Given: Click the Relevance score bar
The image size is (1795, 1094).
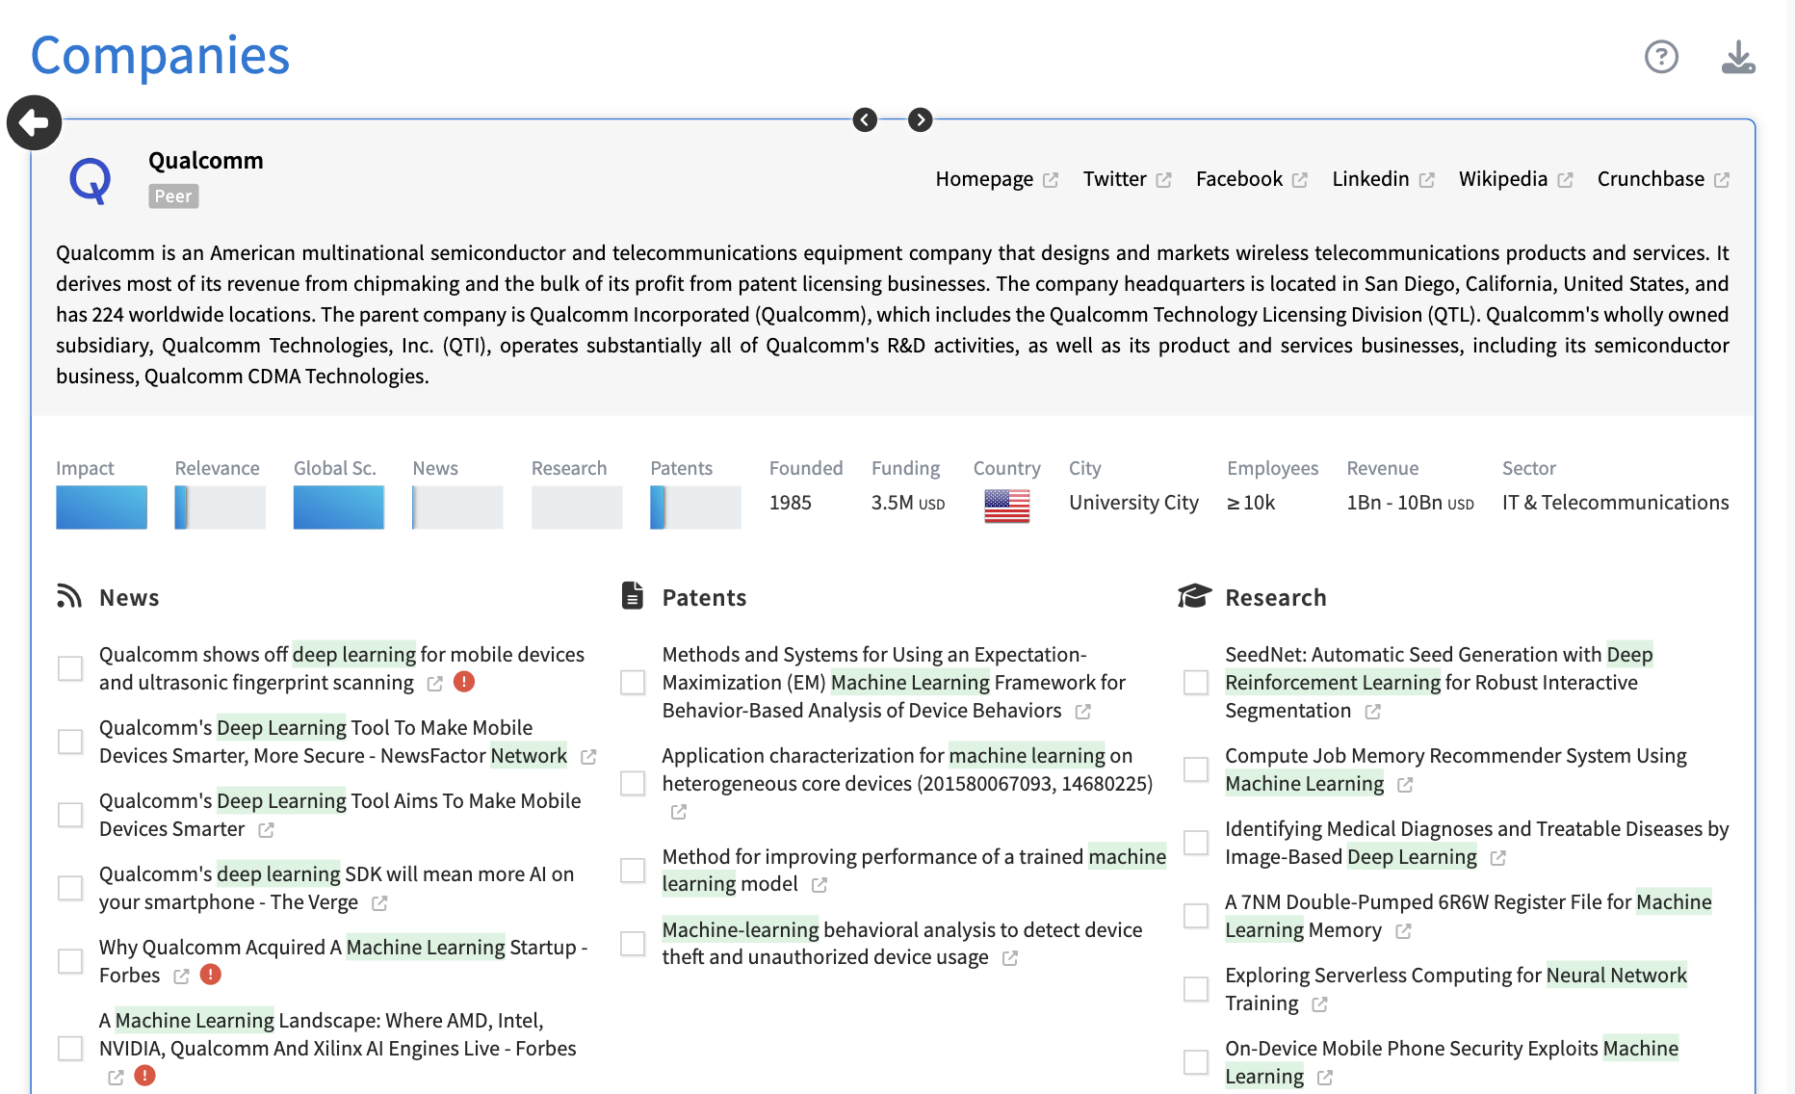Looking at the screenshot, I should tap(220, 507).
